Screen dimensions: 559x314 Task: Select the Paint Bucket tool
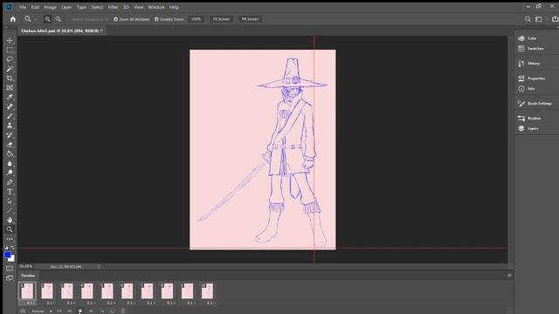[x=10, y=154]
